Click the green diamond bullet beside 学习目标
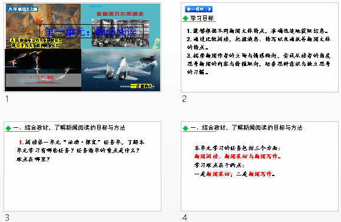The height and width of the screenshot is (222, 341). pos(186,18)
